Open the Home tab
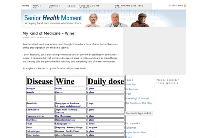This screenshot has width=207, height=138. [26, 6]
